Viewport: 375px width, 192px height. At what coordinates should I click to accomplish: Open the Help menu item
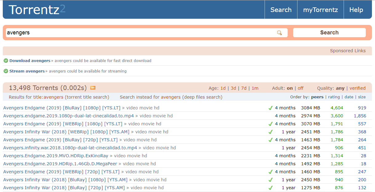(x=356, y=10)
